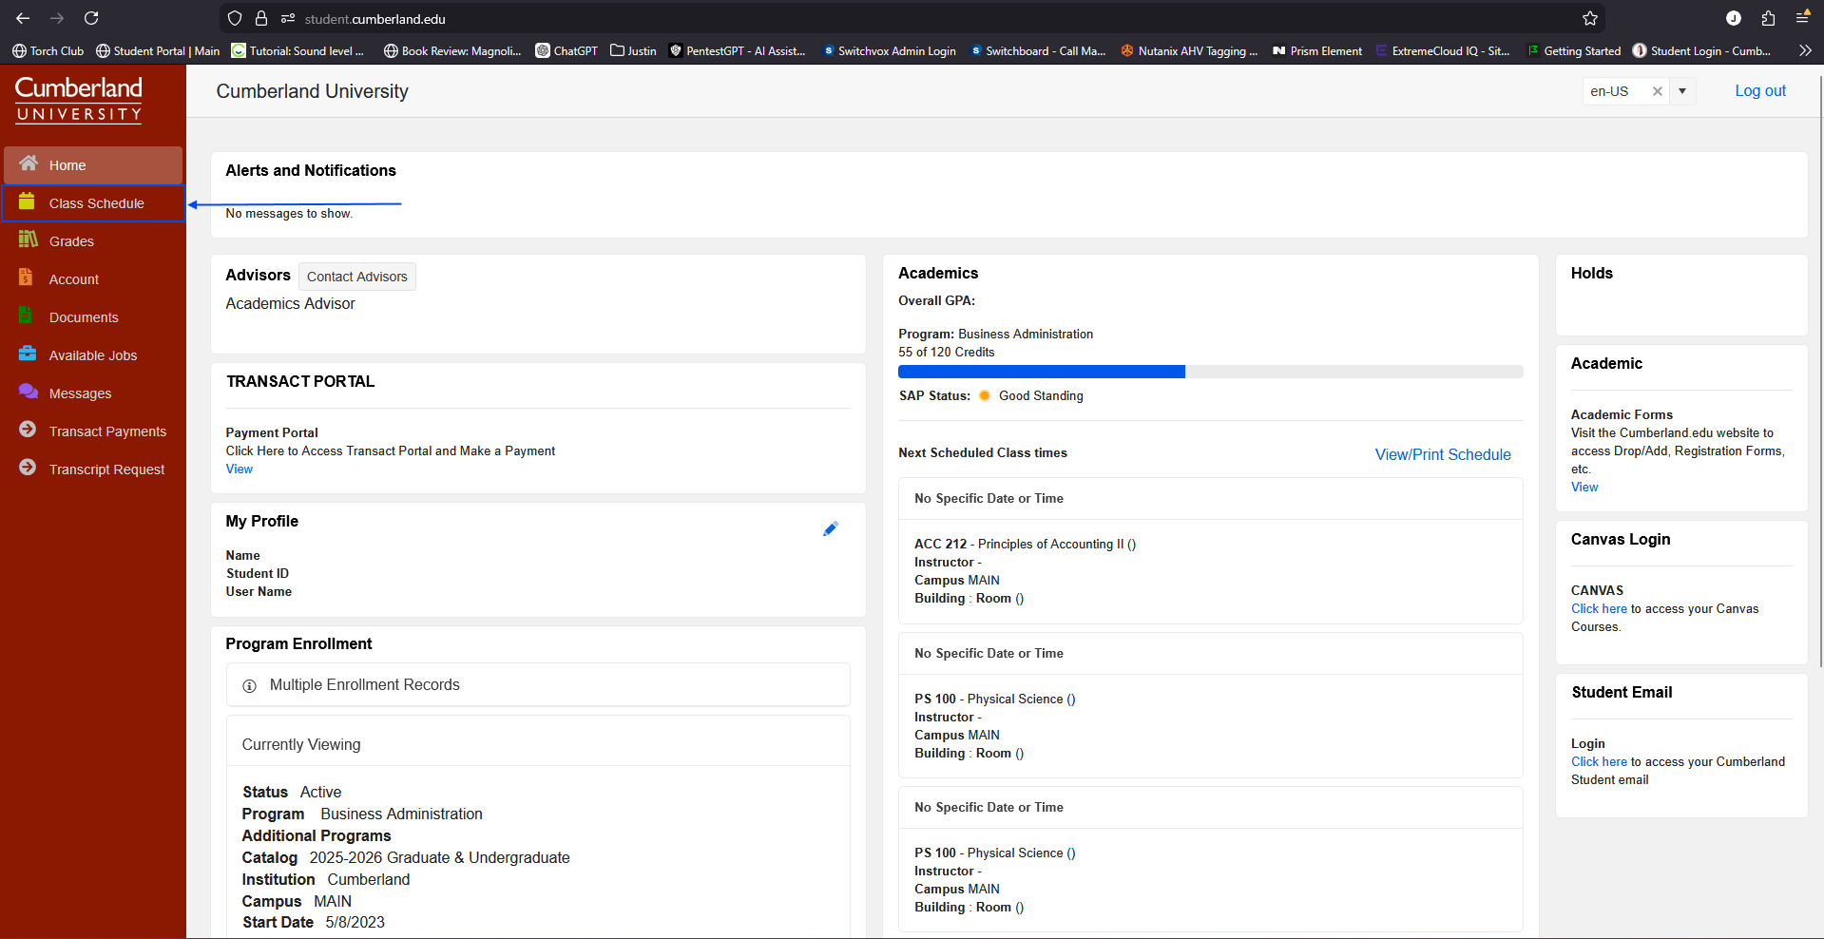
Task: Click the Contact Advisors button
Action: point(356,277)
